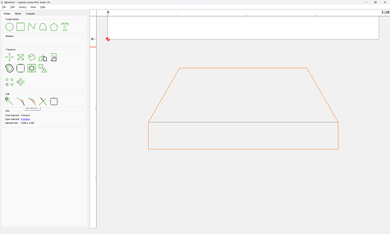Click the Offset Vectors tool
The width and height of the screenshot is (390, 234).
click(10, 68)
